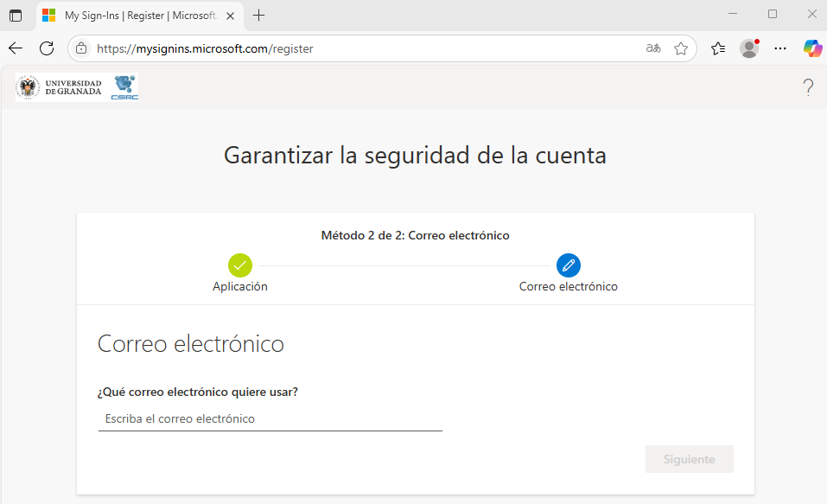This screenshot has width=827, height=504.
Task: Close the My Sign-Ins browser tab
Action: 230,16
